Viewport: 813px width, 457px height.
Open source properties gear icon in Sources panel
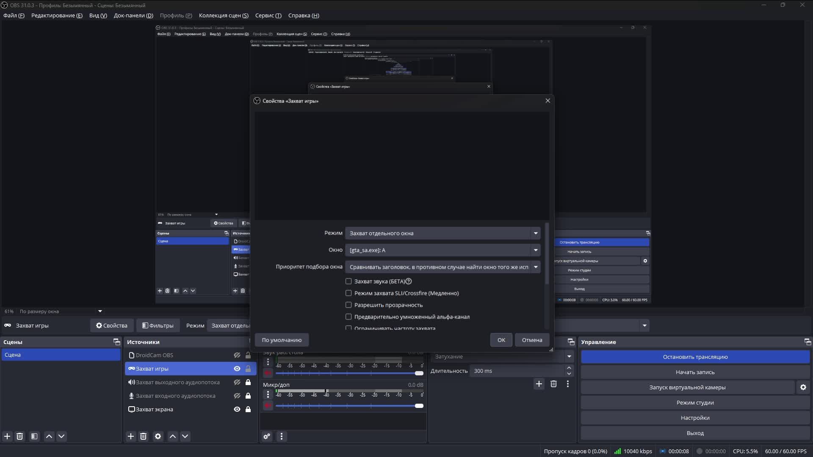coord(158,436)
